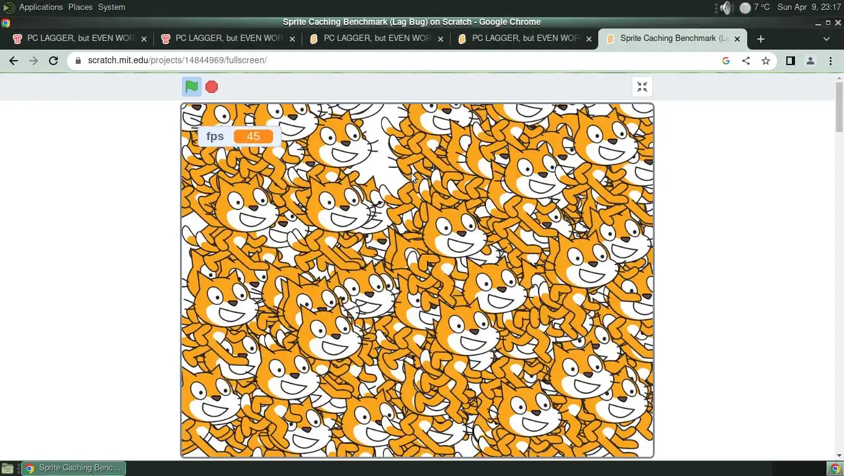Screen dimensions: 844x476
Task: Open the Google search icon in the address bar
Action: (x=726, y=61)
